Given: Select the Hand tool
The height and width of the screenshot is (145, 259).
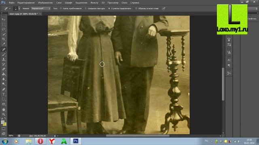Looking at the screenshot, I should click(4, 110).
